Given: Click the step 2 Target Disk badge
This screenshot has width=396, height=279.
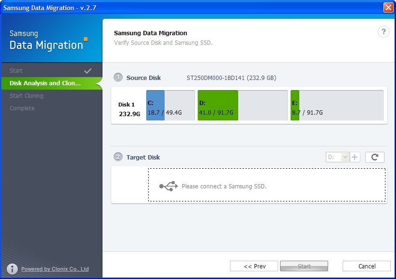Looking at the screenshot, I should (118, 157).
